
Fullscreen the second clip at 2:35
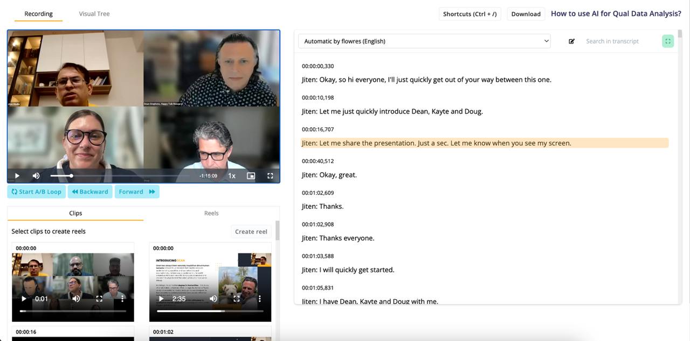click(236, 299)
